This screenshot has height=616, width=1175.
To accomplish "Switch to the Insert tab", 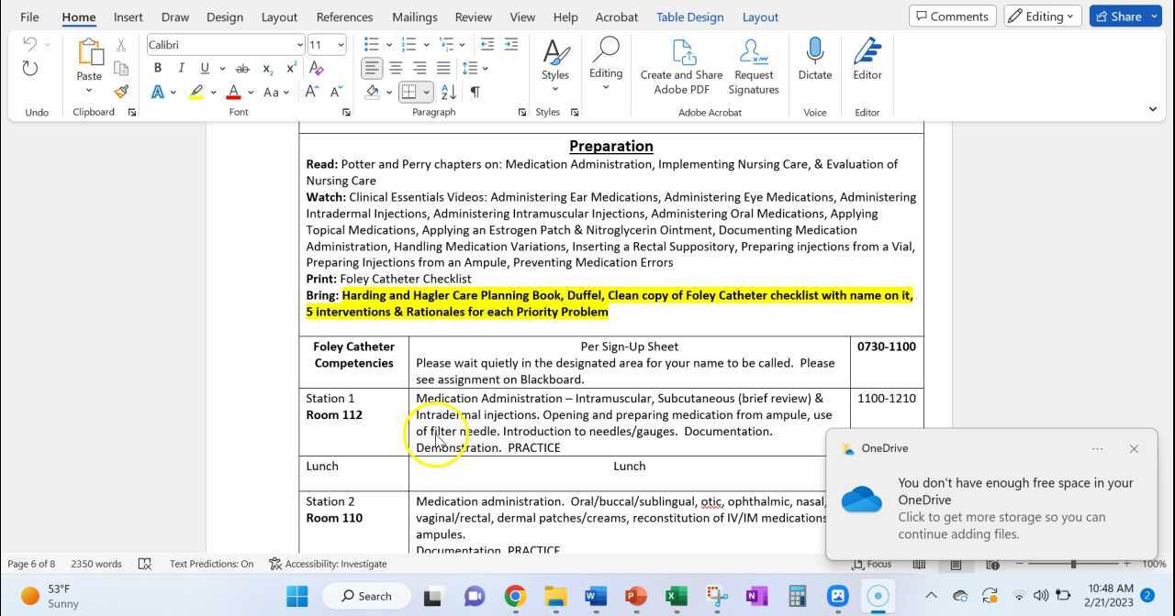I will pyautogui.click(x=128, y=16).
